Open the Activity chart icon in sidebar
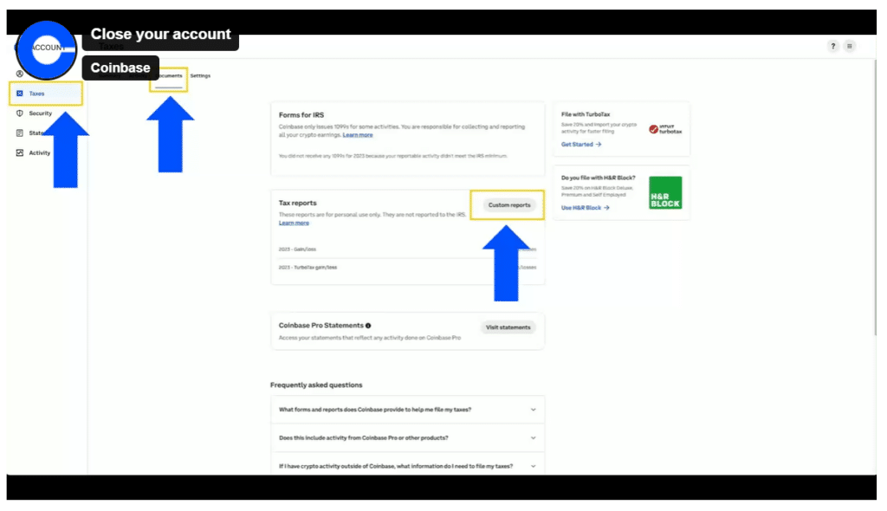The width and height of the screenshot is (887, 511). point(20,152)
